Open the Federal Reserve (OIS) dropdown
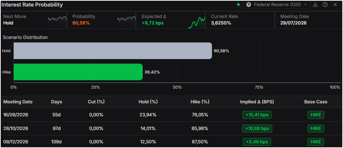The width and height of the screenshot is (343, 148). (x=277, y=5)
